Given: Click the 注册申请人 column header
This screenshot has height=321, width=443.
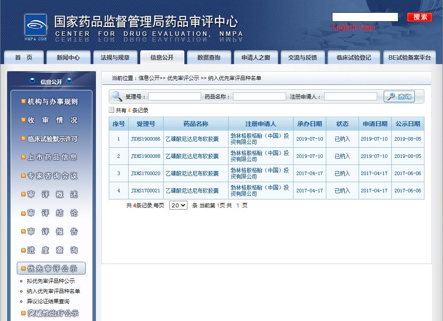Looking at the screenshot, I should 261,123.
